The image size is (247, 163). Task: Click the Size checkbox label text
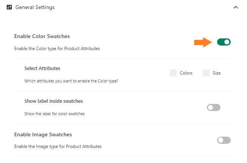pos(217,73)
